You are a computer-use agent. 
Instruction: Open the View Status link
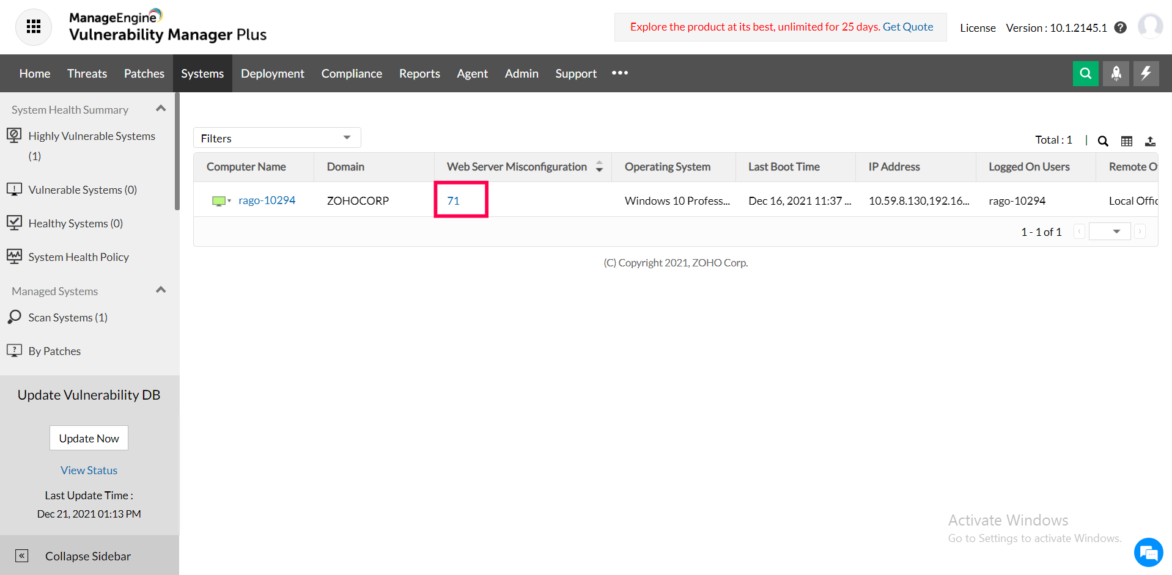coord(89,470)
